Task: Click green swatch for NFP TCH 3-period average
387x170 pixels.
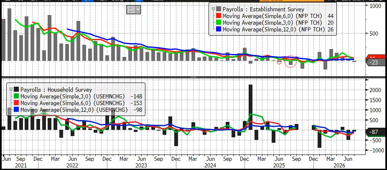Action: [219, 23]
